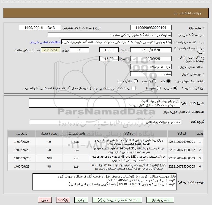Screen dimensions: 212x205
Task: Open اطلاعات تماس خریدار contact link
Action: pos(45,42)
